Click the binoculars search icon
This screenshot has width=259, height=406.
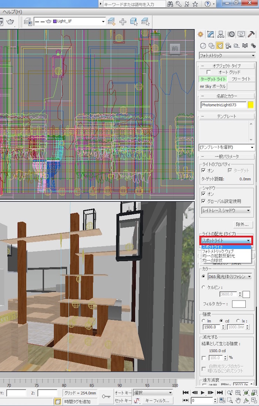tap(170, 4)
